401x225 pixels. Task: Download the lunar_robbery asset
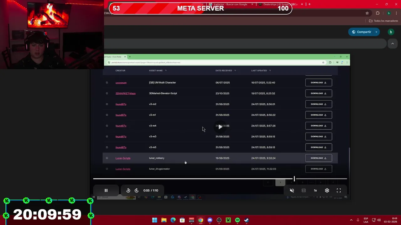[x=319, y=158]
